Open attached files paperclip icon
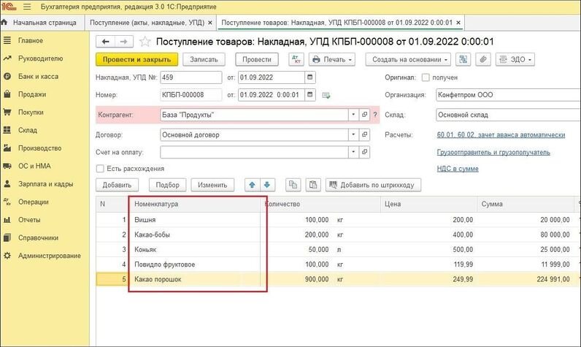Image resolution: width=581 pixels, height=347 pixels. pos(483,59)
